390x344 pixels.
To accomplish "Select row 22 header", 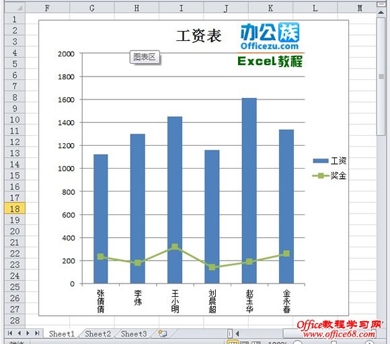I will [x=15, y=253].
